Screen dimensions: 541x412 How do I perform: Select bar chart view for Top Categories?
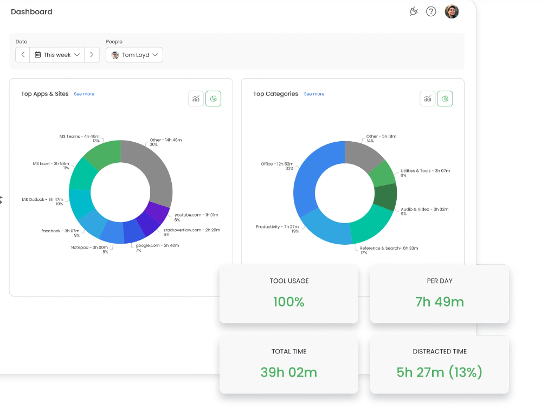pyautogui.click(x=427, y=98)
